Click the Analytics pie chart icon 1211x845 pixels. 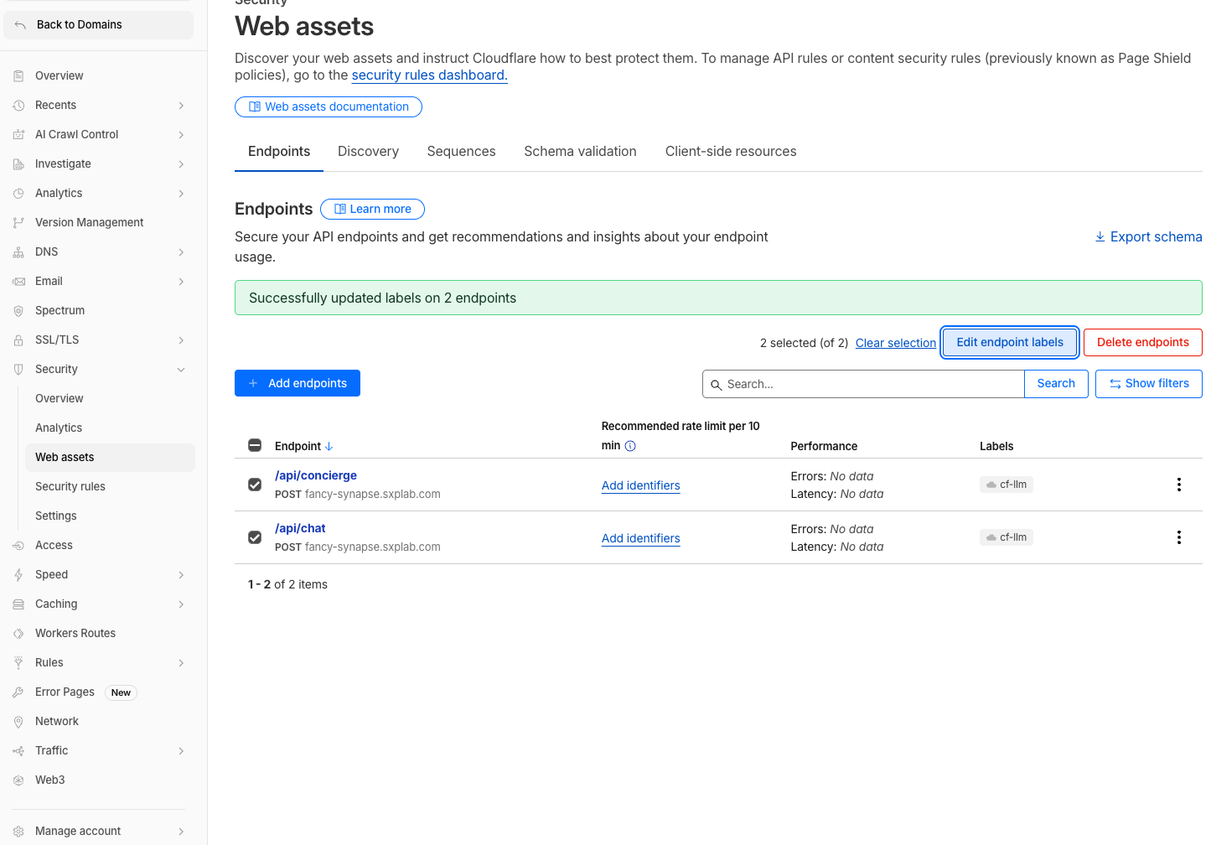tap(18, 194)
